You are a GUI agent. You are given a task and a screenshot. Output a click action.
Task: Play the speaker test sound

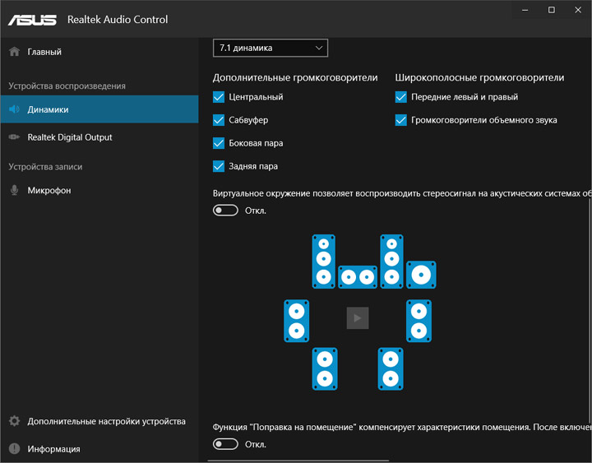point(358,318)
